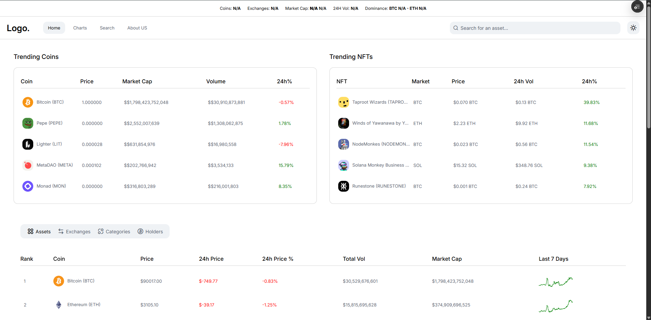651x320 pixels.
Task: Click the Ethereum icon in assets table
Action: pyautogui.click(x=59, y=305)
